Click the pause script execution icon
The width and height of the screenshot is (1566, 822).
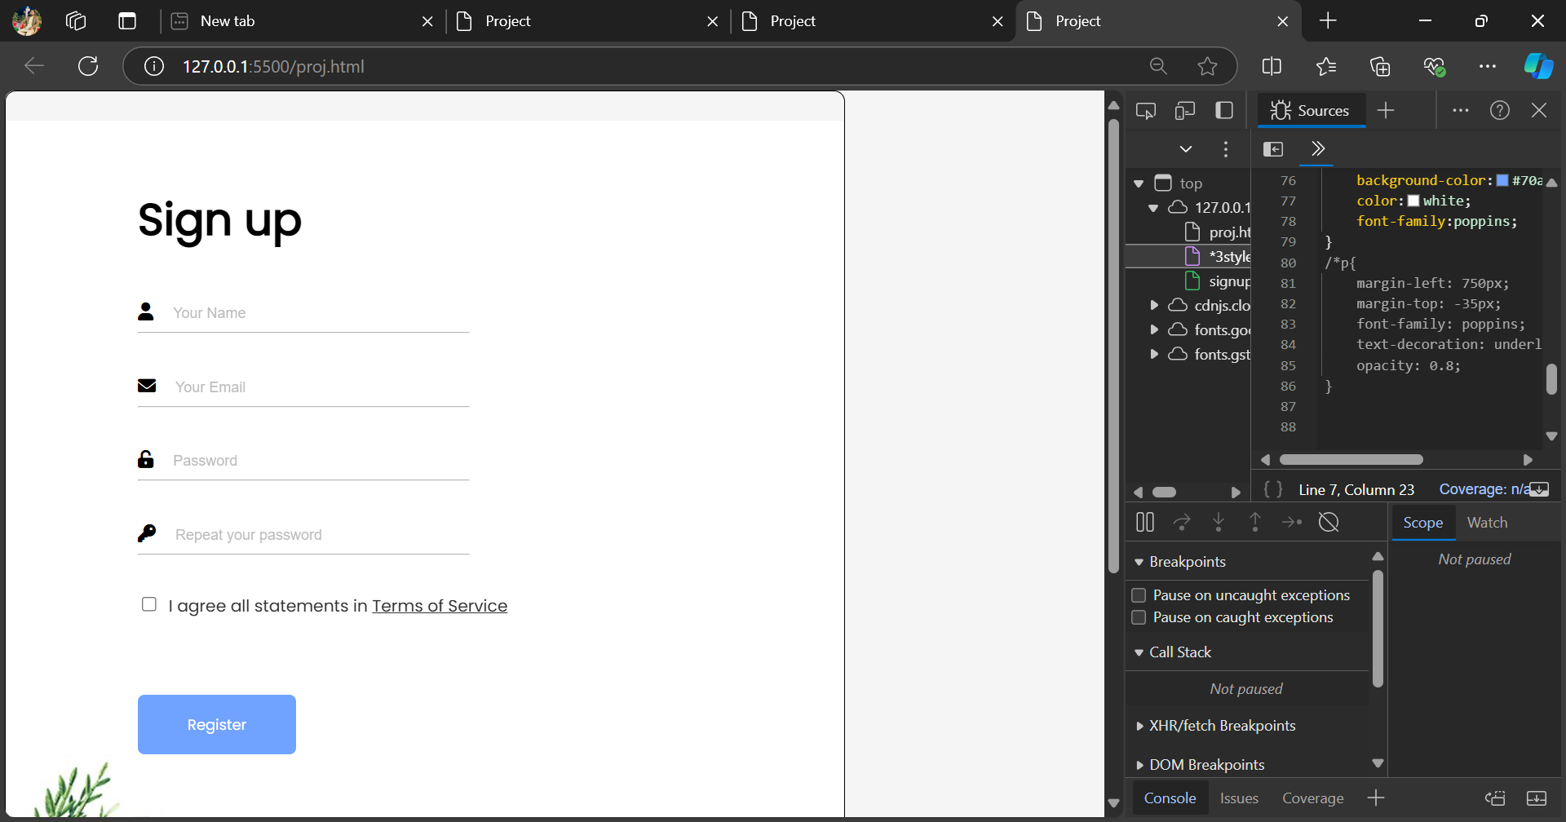point(1145,522)
